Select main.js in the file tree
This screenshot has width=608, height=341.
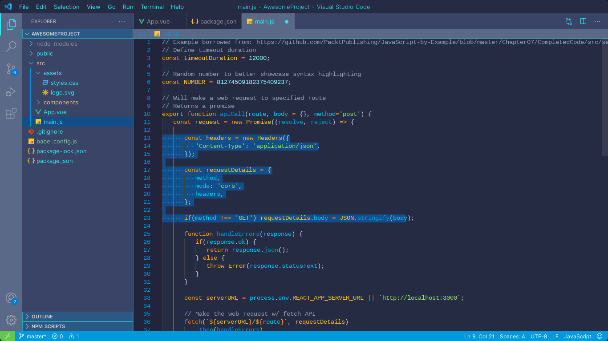pyautogui.click(x=78, y=122)
